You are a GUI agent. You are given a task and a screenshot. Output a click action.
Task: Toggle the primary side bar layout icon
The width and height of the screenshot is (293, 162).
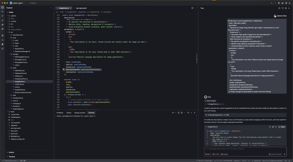pyautogui.click(x=279, y=3)
